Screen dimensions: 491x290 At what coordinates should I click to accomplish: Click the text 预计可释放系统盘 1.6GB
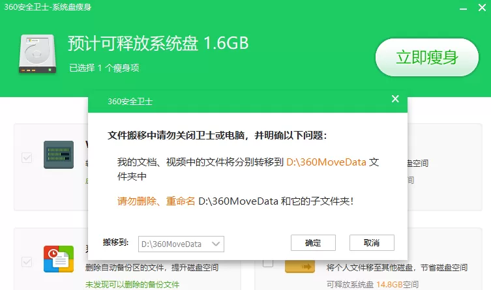(x=158, y=43)
